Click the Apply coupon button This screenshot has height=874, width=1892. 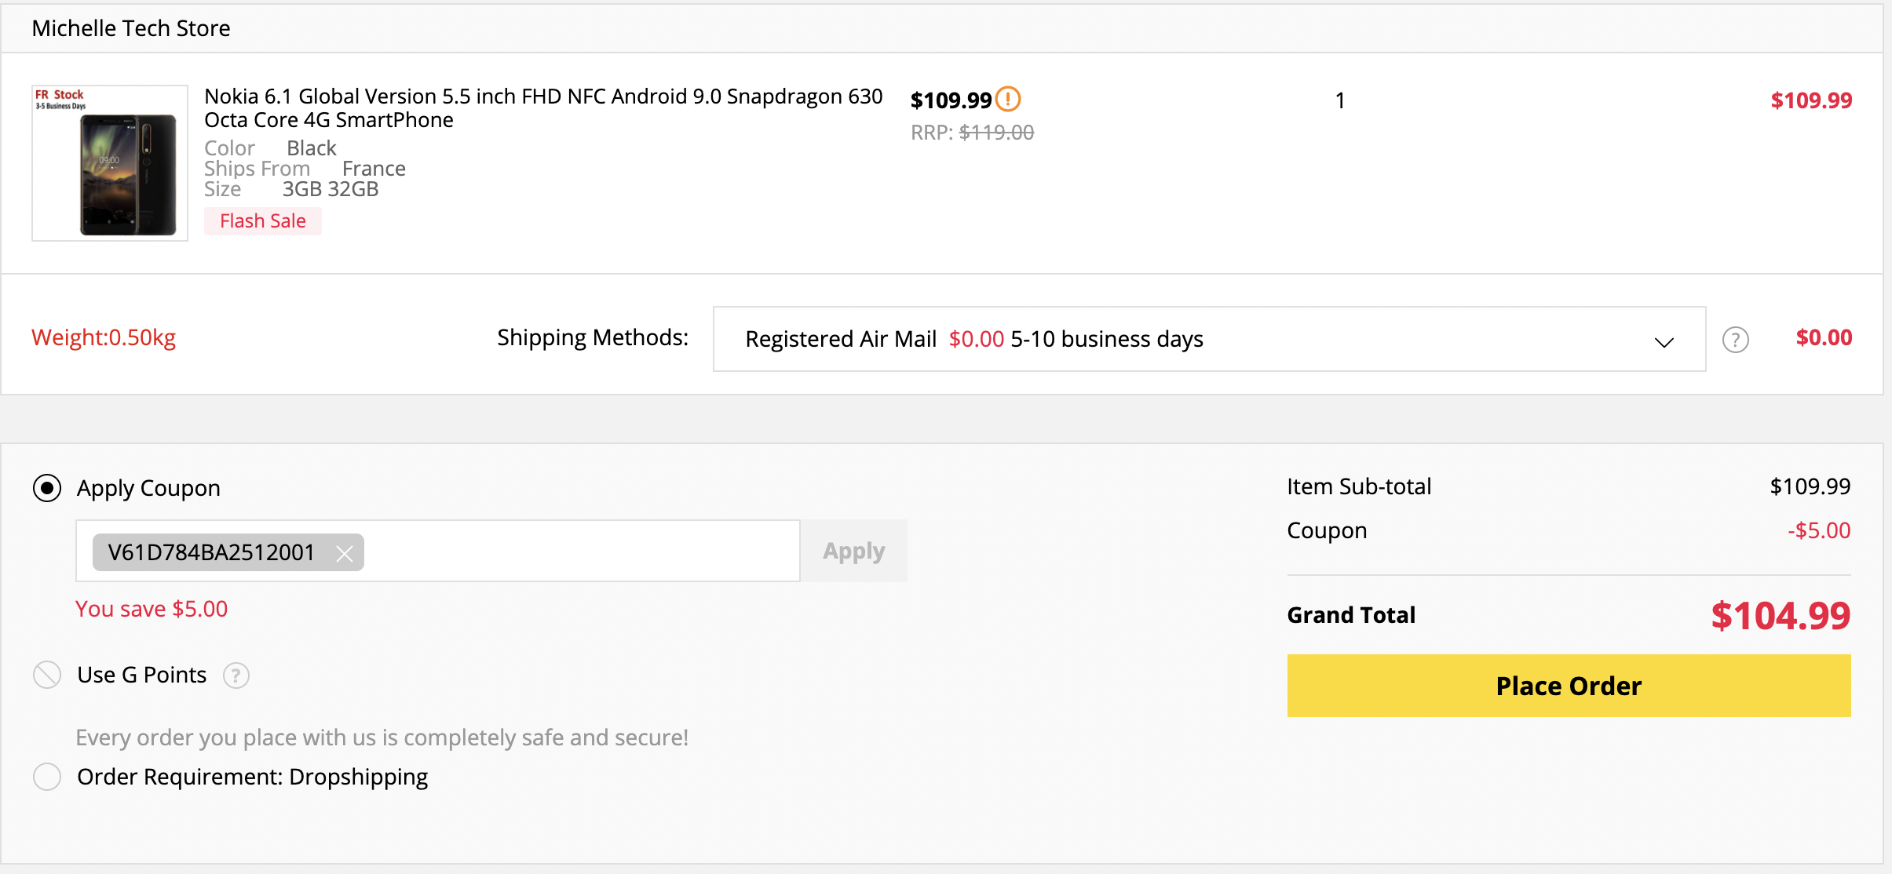coord(854,551)
